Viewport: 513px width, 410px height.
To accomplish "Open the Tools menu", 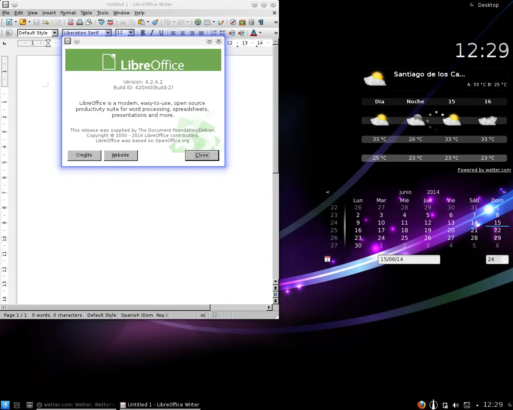I will (x=103, y=13).
